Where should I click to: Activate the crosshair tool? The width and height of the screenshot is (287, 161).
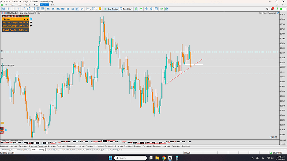(x=8, y=9)
